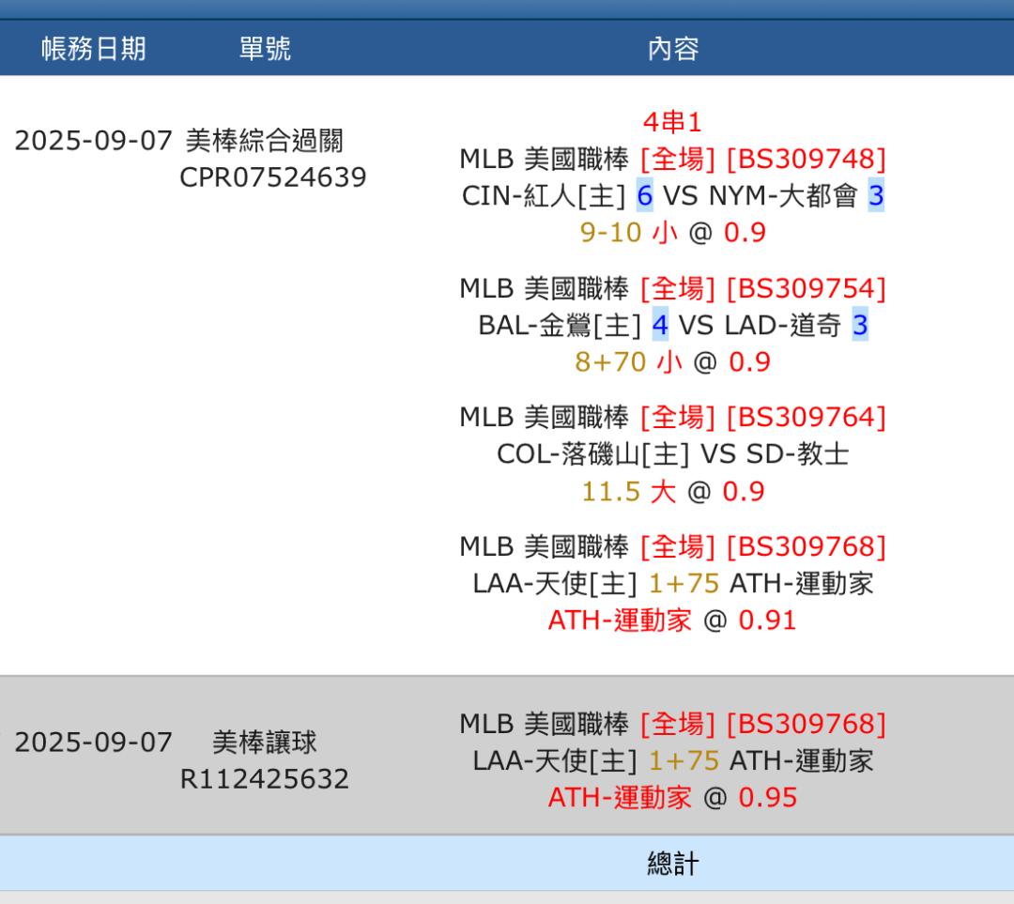1014x904 pixels.
Task: Select the red ATH-運動家 pick beside 0.95
Action: pyautogui.click(x=620, y=797)
